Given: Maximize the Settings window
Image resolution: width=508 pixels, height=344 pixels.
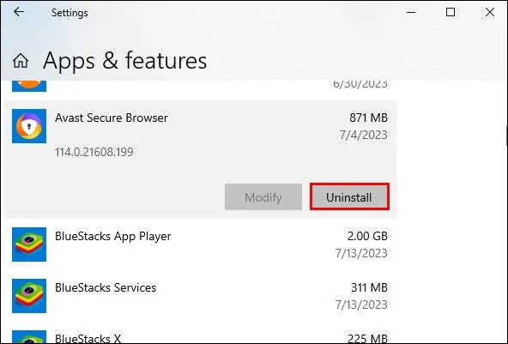Looking at the screenshot, I should click(x=451, y=12).
